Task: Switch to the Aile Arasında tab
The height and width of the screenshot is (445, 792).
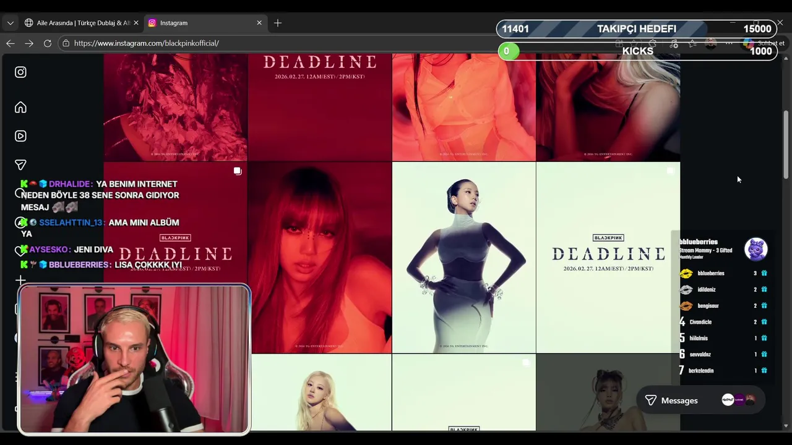Action: click(x=82, y=23)
